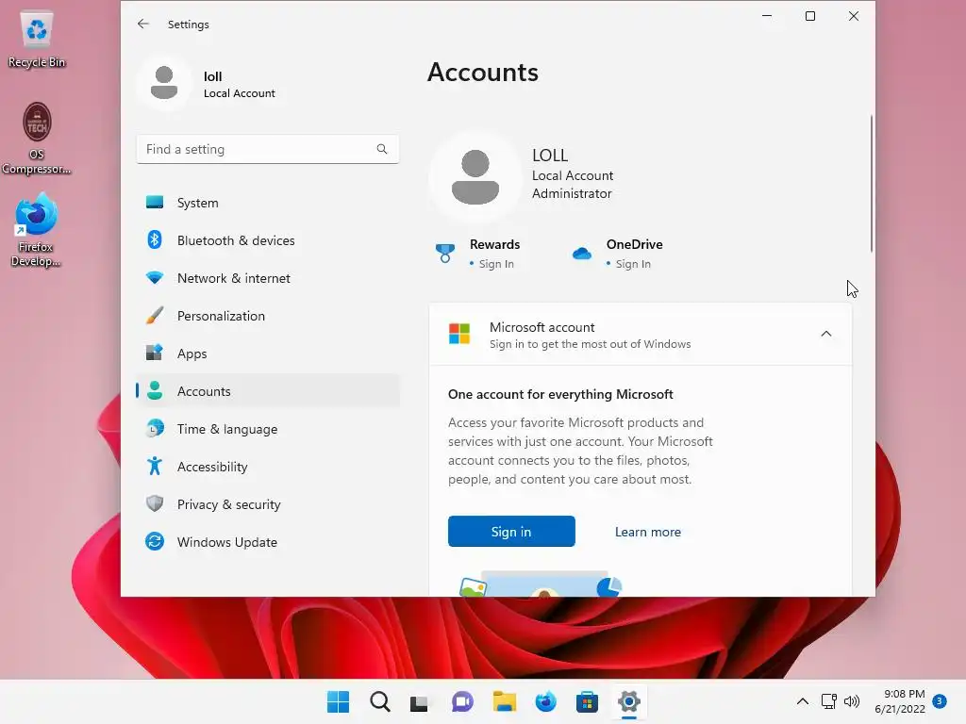Click the Network wifi icon
The width and height of the screenshot is (966, 724).
(x=155, y=278)
